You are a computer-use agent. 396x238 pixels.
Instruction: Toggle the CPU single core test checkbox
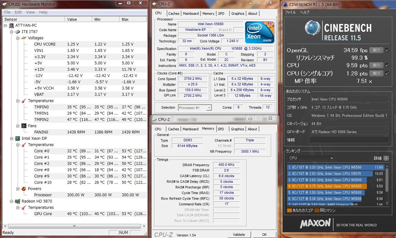[x=387, y=73]
